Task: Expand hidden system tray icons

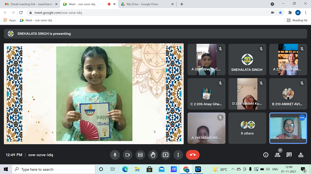Action: click(x=232, y=169)
